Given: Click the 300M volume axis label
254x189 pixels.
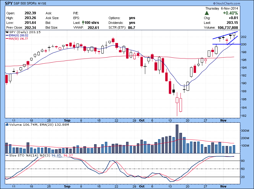Looking at the screenshot, I should 246,130.
